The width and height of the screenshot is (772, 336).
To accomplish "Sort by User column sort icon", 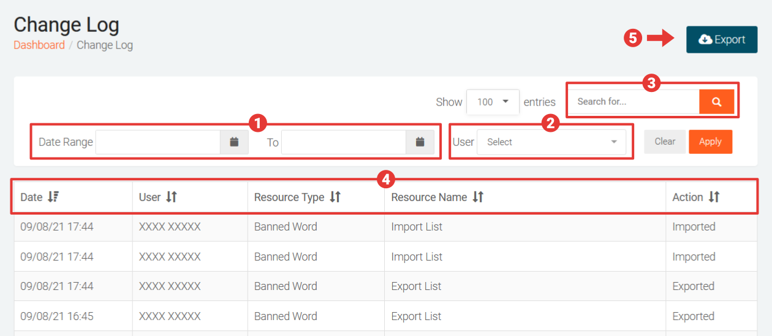I will click(172, 197).
